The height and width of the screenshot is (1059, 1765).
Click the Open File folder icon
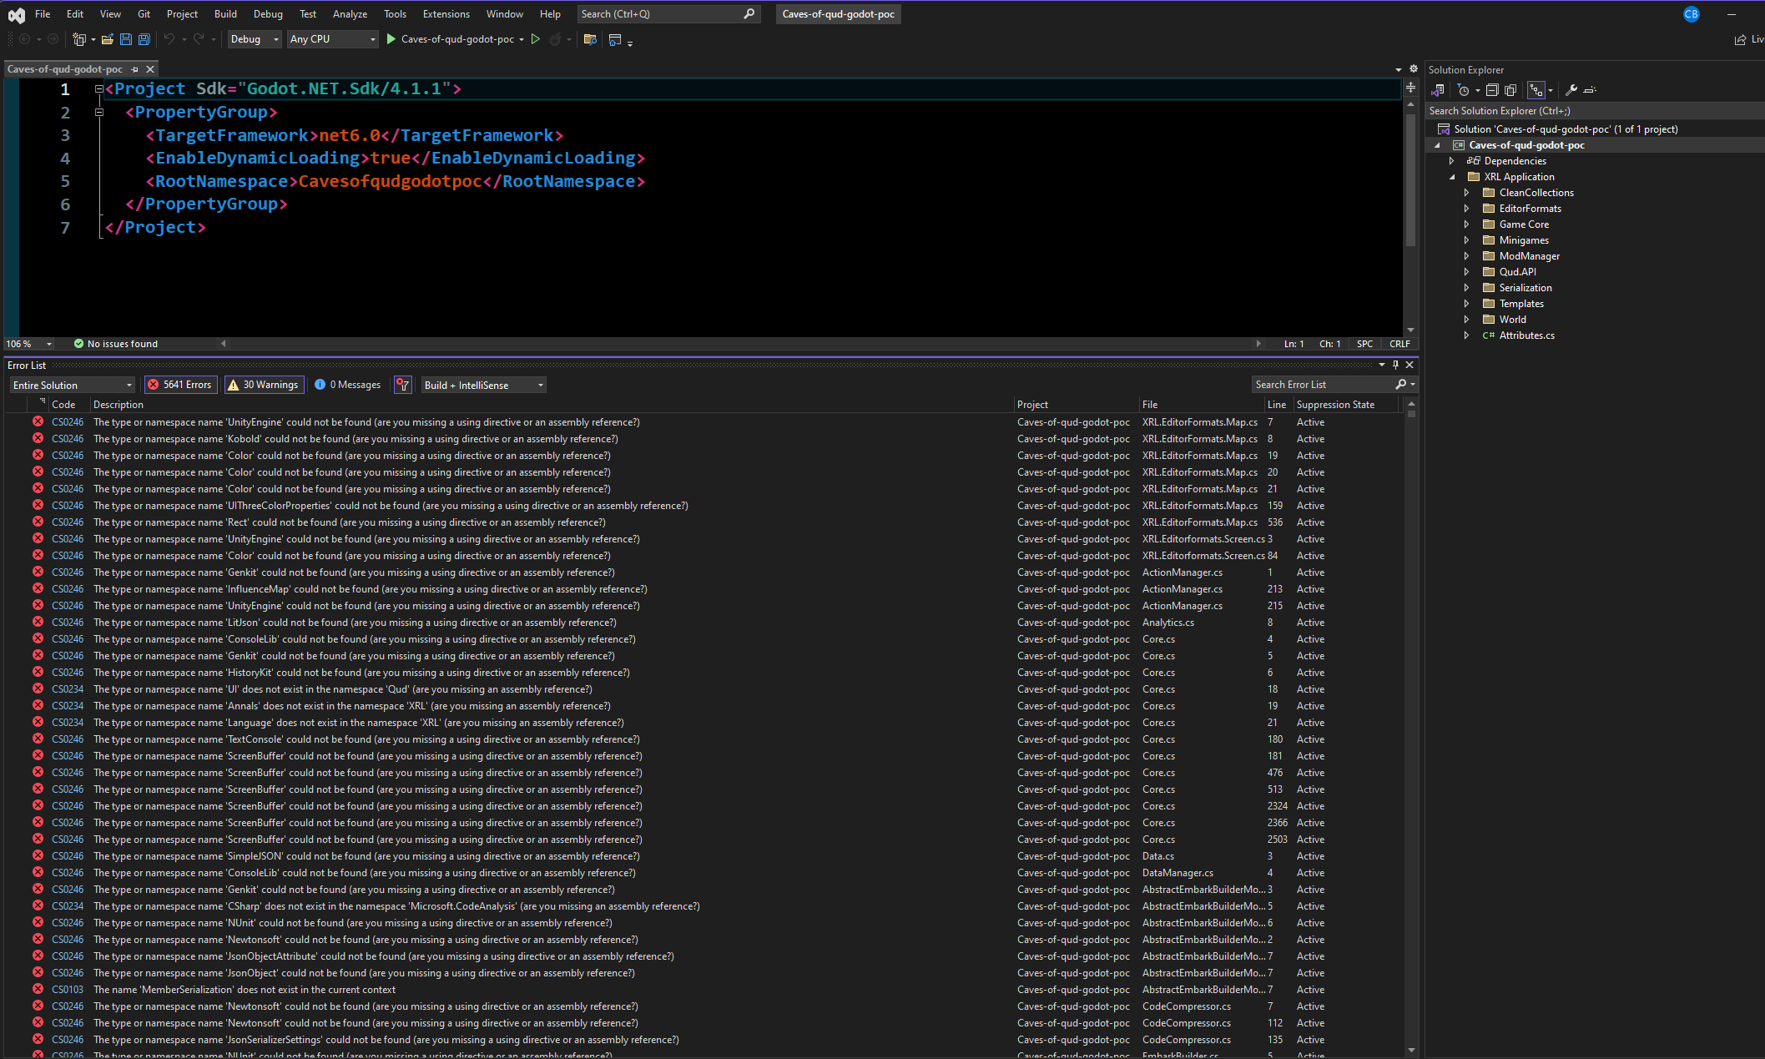tap(107, 39)
